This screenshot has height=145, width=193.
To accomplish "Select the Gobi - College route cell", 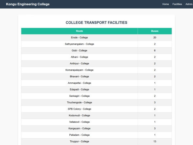I will pos(79,50).
